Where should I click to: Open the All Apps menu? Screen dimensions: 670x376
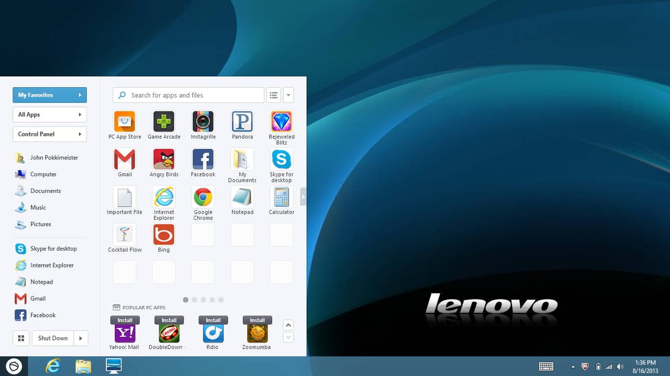(x=50, y=114)
